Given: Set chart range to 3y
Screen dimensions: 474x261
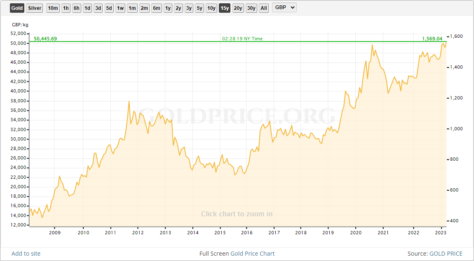Looking at the screenshot, I should click(189, 8).
